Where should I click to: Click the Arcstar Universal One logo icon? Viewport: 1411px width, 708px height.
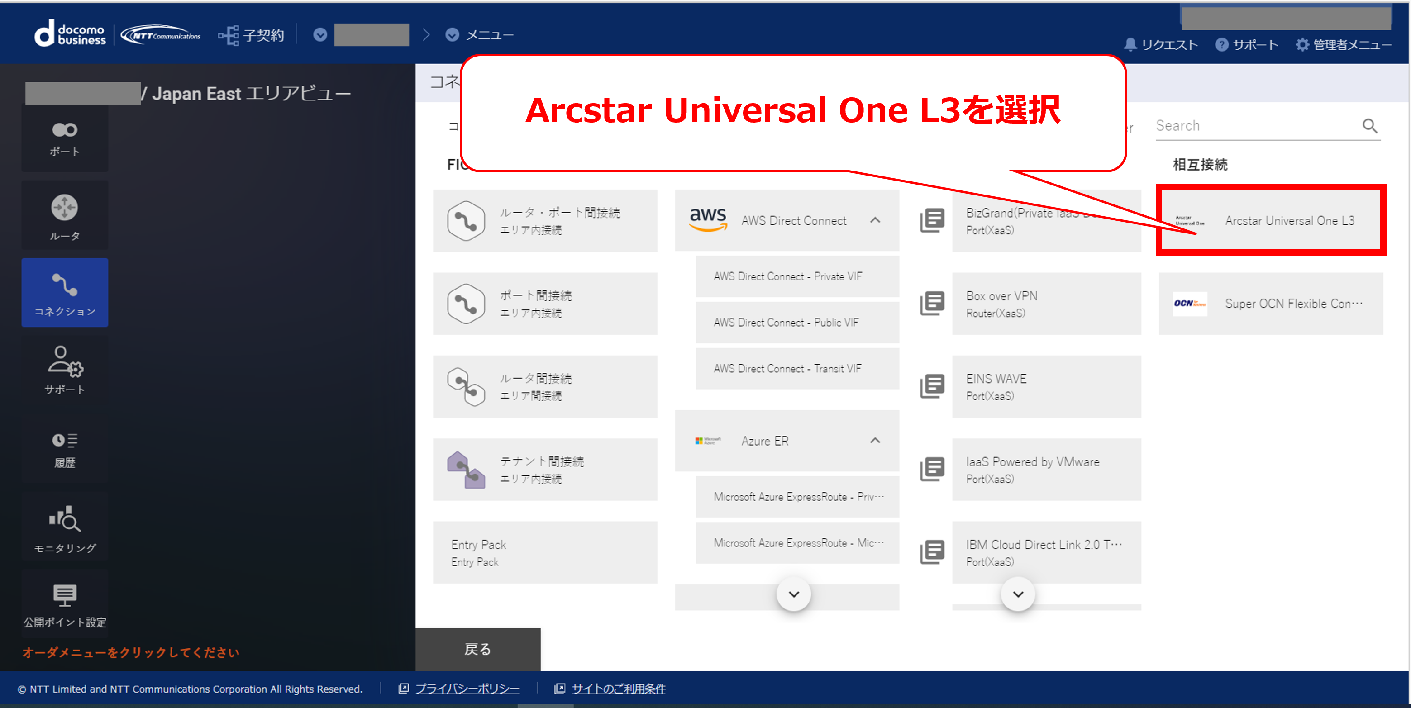coord(1190,221)
